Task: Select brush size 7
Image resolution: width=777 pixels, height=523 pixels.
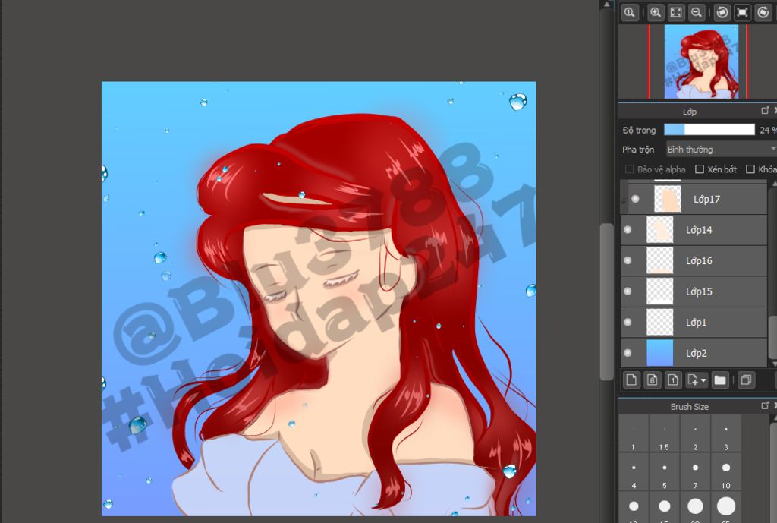Action: click(x=695, y=471)
